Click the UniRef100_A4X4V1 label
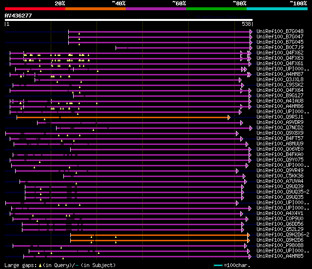Image resolution: width=312 pixels, height=269 pixels. point(280,214)
